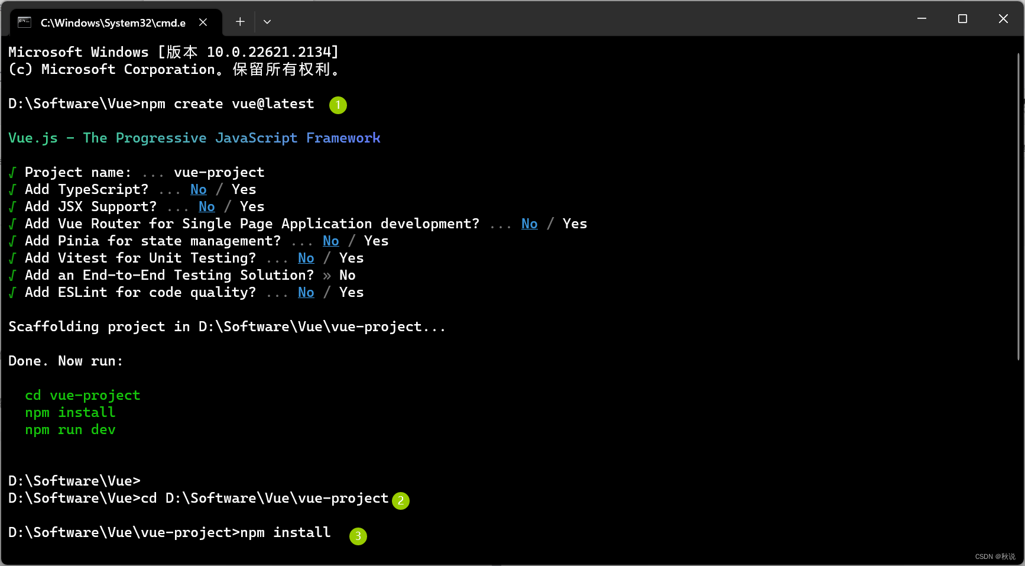Click the green 'cd vue-project' suggestion
This screenshot has height=566, width=1025.
83,396
